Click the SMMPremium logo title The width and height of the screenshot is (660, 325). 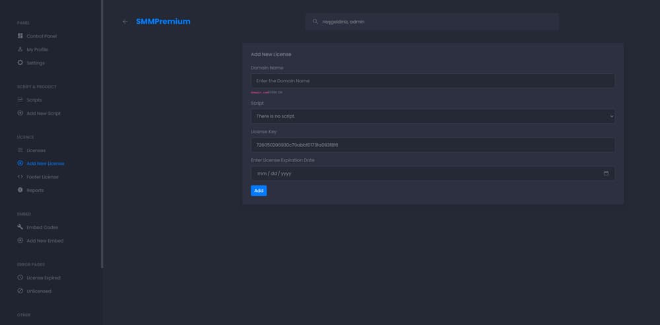click(163, 22)
